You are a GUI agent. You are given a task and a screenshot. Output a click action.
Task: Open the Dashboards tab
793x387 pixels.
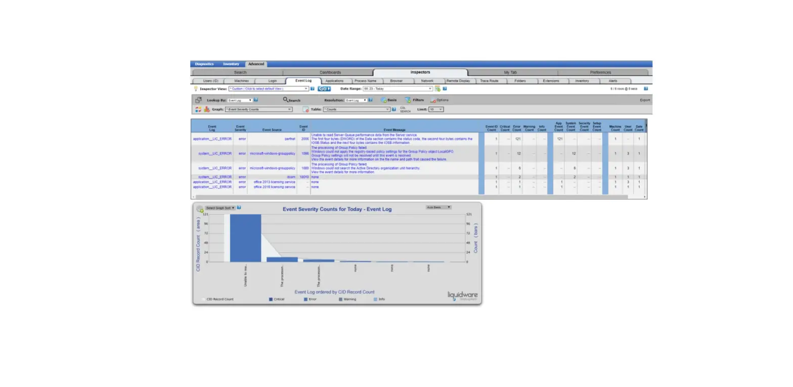(x=330, y=72)
